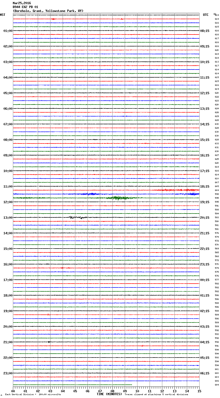220x398 pixels.
Task: Select the 03:00 MST time label
Action: pyautogui.click(x=8, y=62)
